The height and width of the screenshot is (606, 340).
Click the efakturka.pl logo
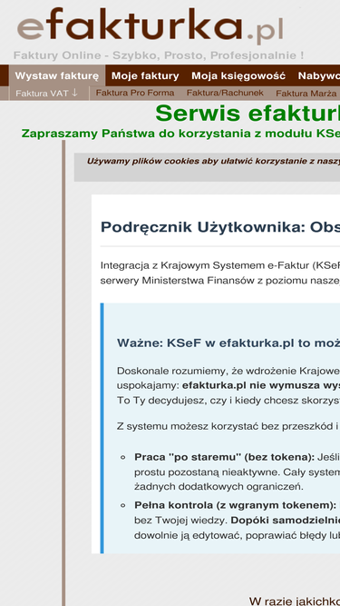click(x=151, y=25)
